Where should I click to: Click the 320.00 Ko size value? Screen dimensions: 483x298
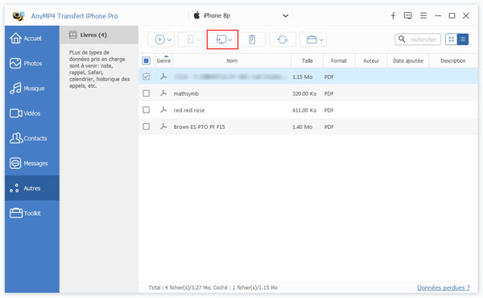pyautogui.click(x=304, y=93)
